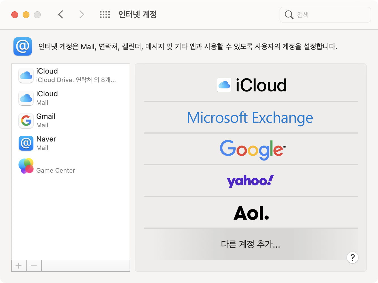378x283 pixels.
Task: Show all preferences grid icon
Action: coord(105,15)
